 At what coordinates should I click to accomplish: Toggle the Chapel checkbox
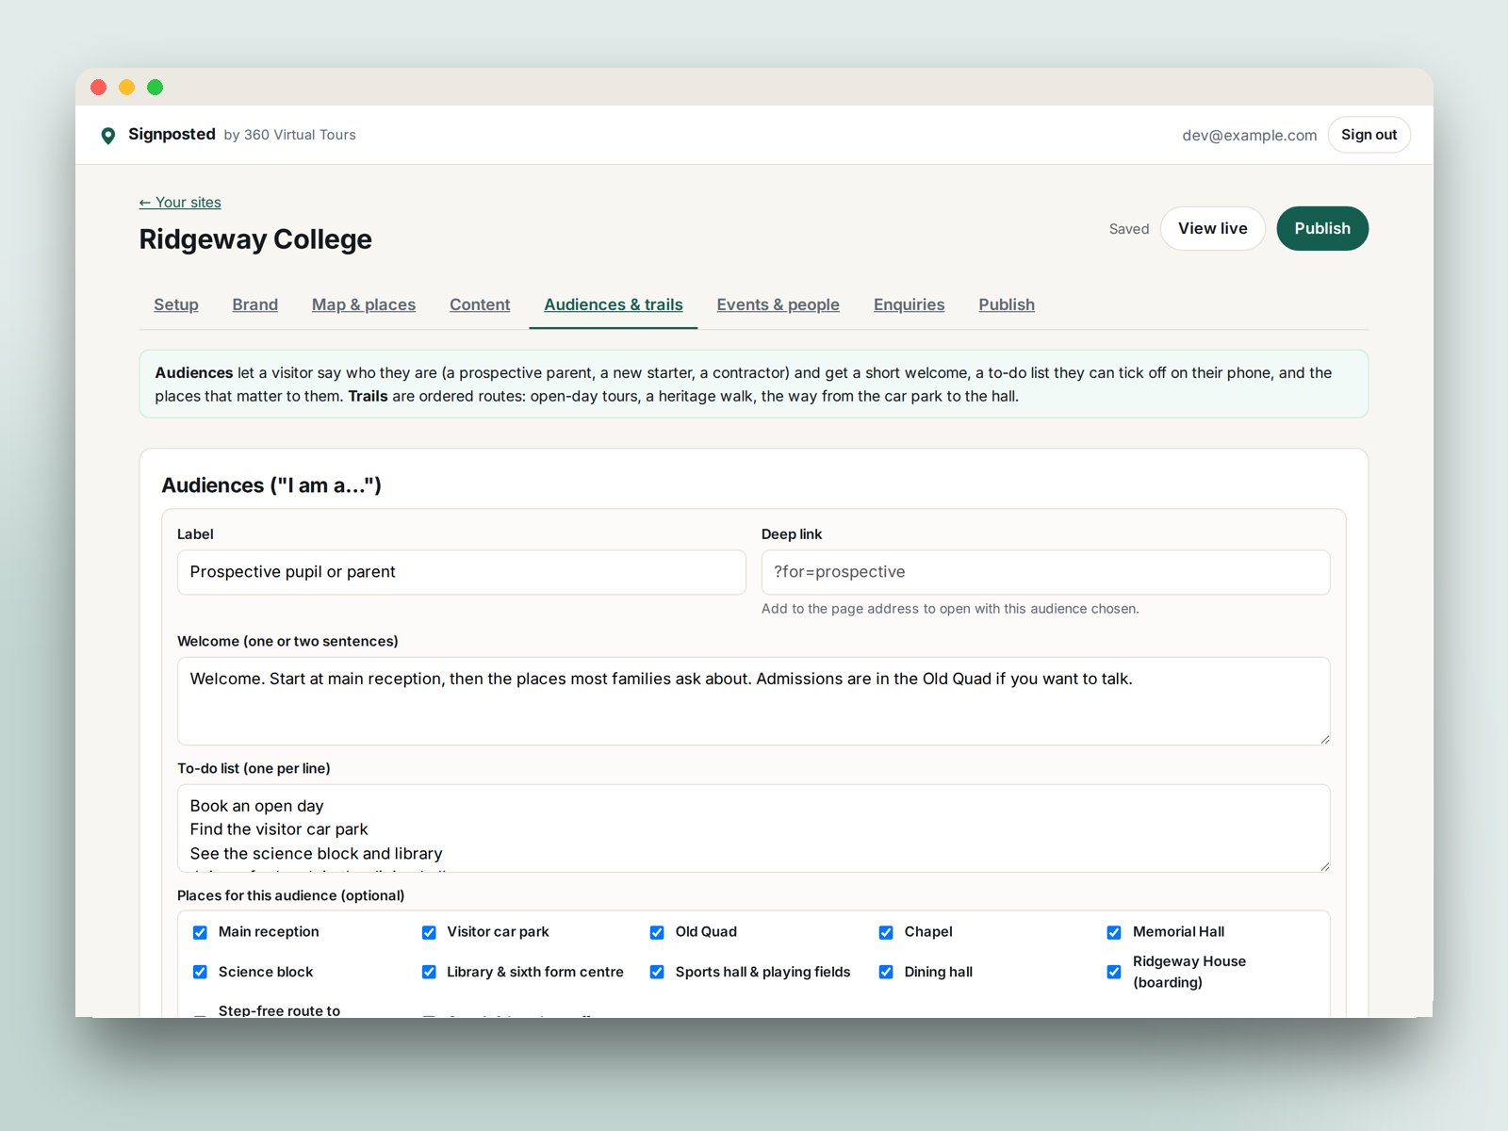pos(886,932)
